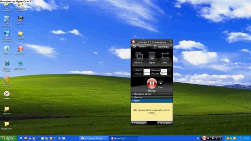Click the Yandex quick launch icon
The image size is (251, 141).
coord(64,138)
